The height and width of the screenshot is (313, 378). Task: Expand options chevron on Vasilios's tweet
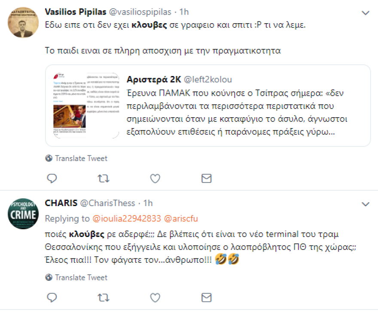click(x=366, y=12)
